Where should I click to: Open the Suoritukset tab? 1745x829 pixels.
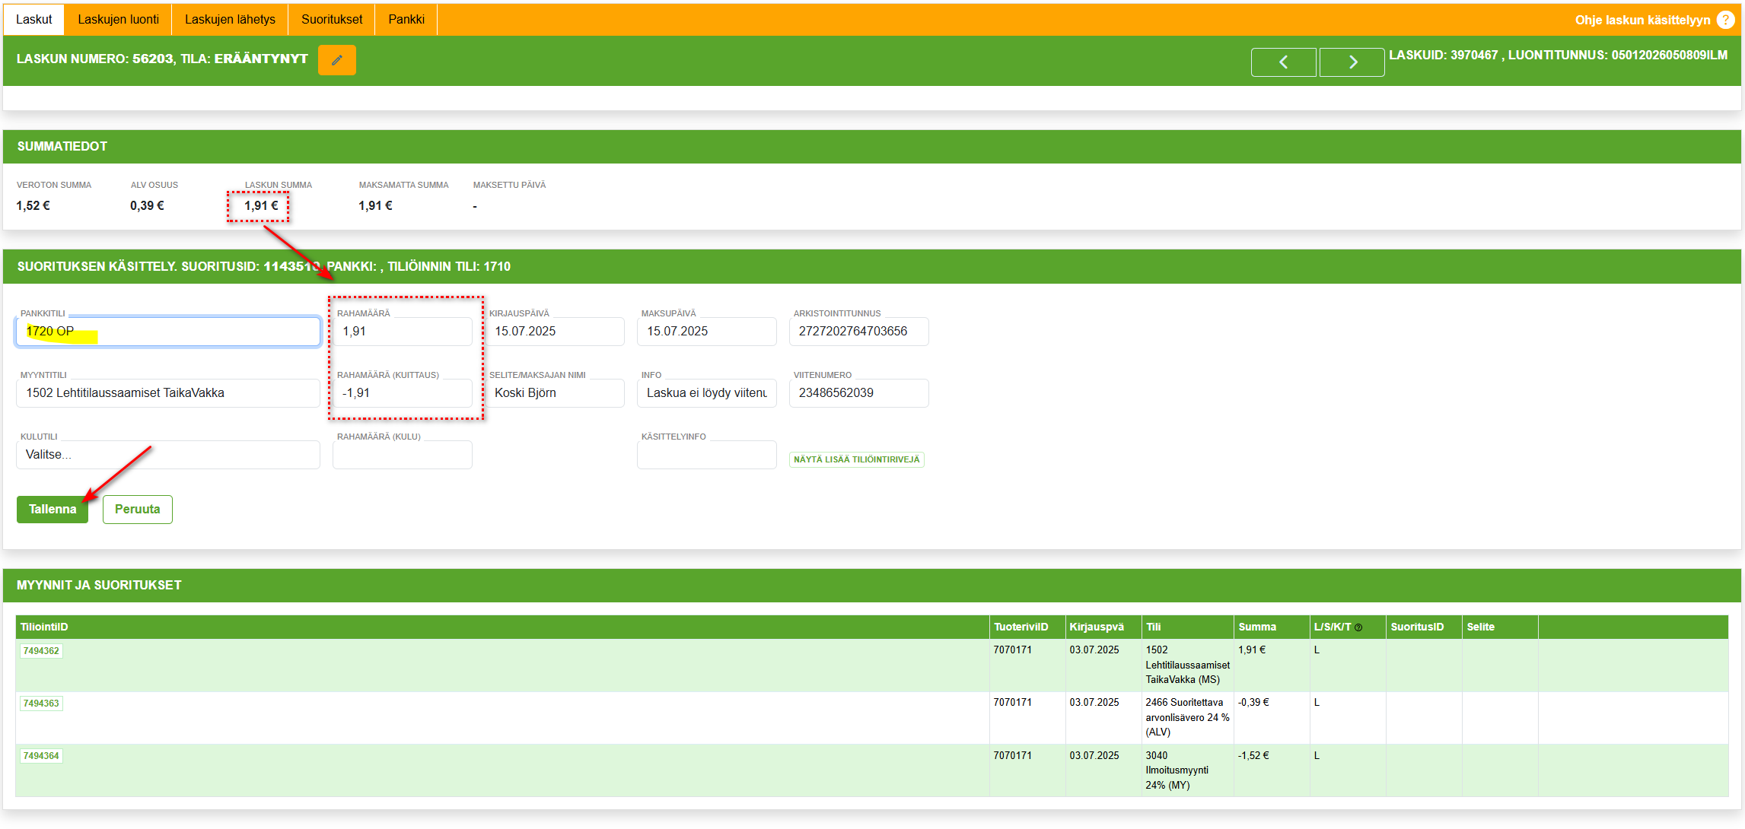tap(332, 19)
